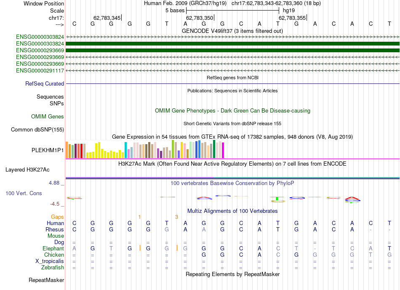Click the Gaps row label
This screenshot has width=400, height=290.
57,217
